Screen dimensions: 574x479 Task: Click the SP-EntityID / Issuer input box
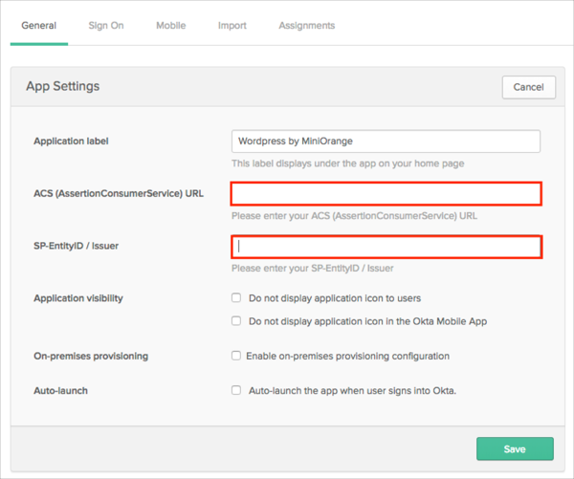386,247
